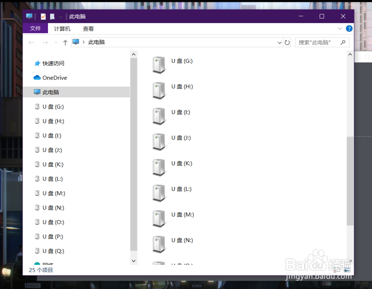The height and width of the screenshot is (289, 372).
Task: Select the computer icon in the title bar
Action: [x=29, y=16]
